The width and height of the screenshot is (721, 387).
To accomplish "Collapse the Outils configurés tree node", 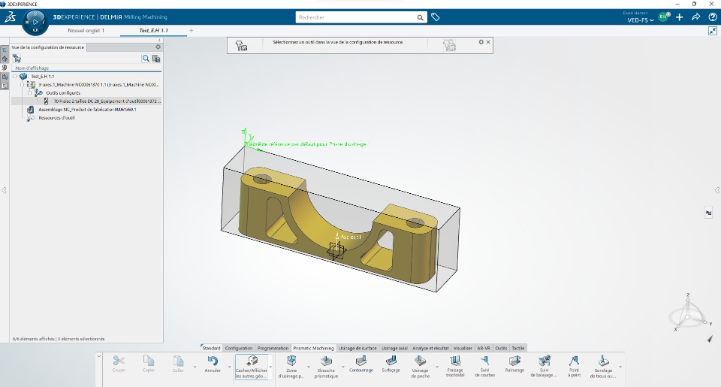I will pyautogui.click(x=30, y=93).
